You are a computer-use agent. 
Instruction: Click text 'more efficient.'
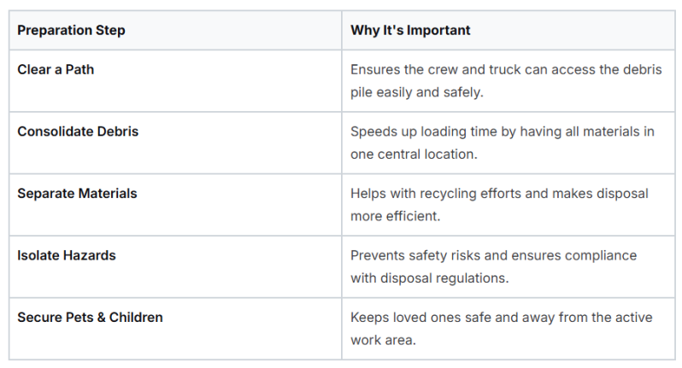396,216
